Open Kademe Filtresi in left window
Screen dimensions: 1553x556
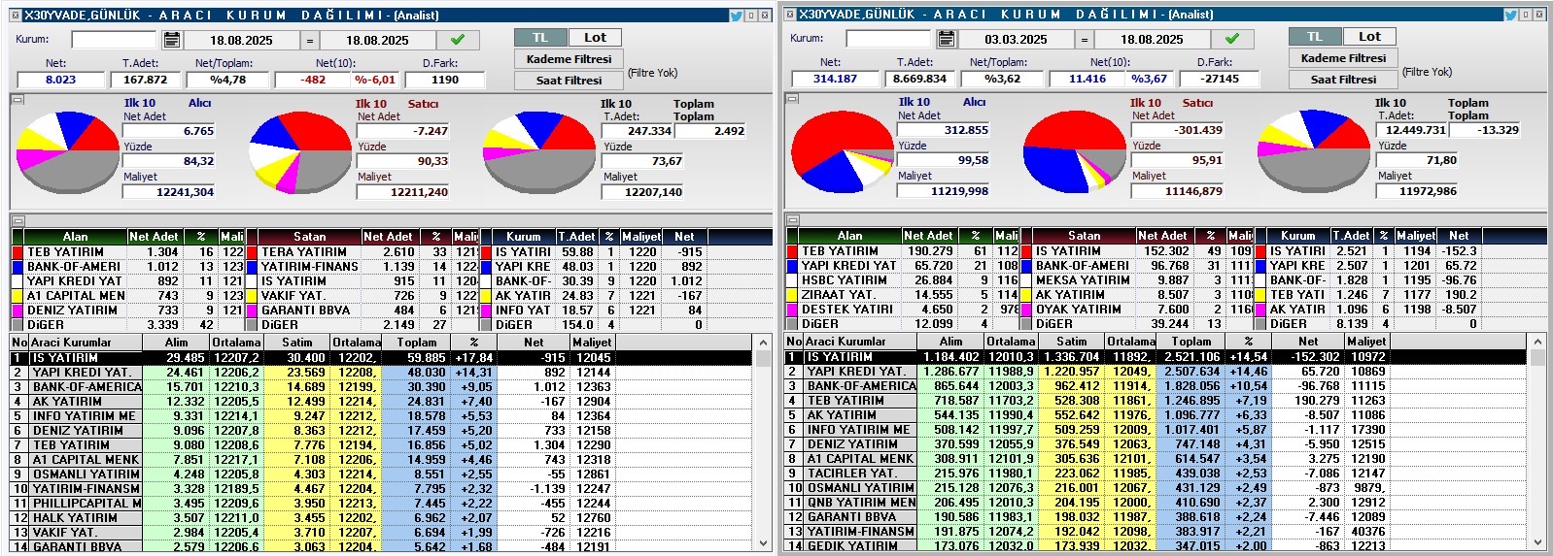[x=569, y=59]
